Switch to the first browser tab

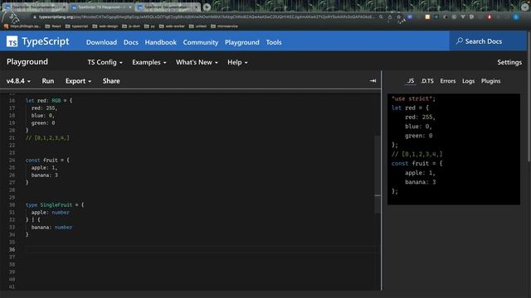point(34,7)
